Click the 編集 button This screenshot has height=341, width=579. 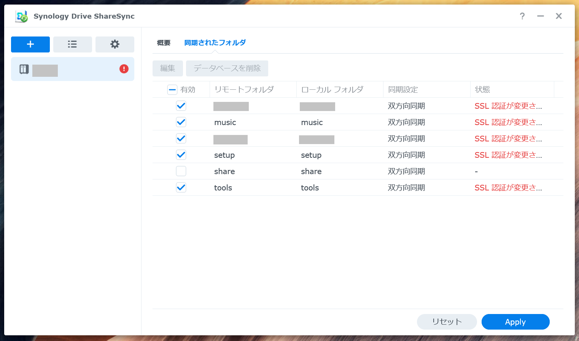click(x=167, y=68)
